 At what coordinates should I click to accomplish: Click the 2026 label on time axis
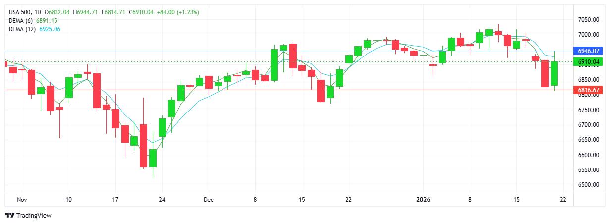pyautogui.click(x=423, y=200)
